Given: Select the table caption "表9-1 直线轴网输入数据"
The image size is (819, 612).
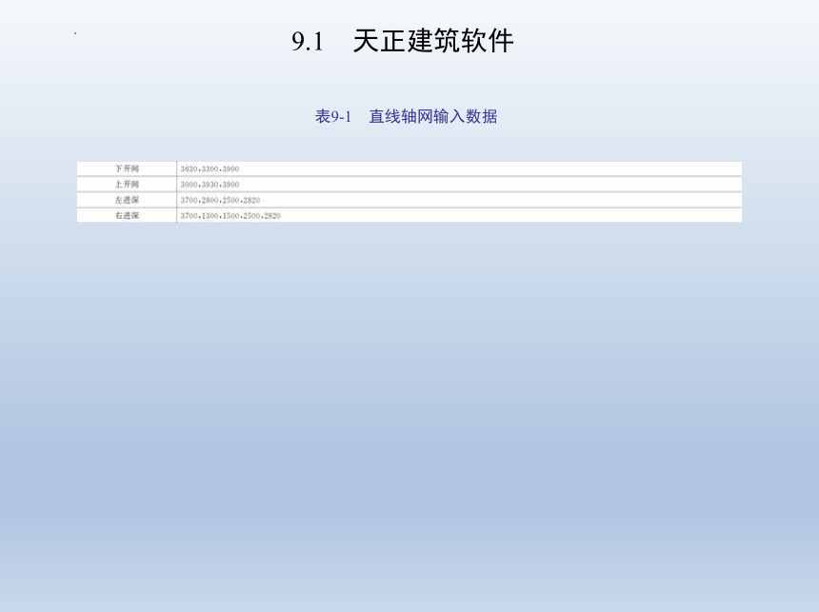Looking at the screenshot, I should pyautogui.click(x=406, y=116).
